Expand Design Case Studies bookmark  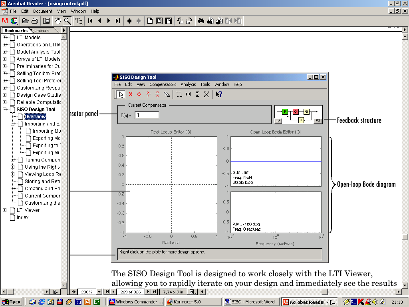4,95
